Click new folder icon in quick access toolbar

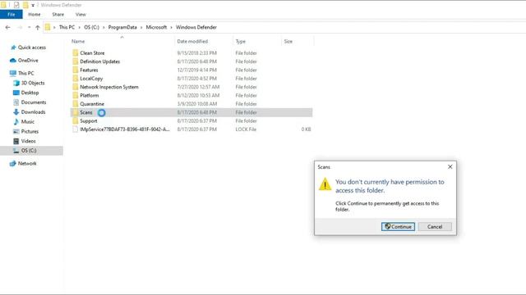[x=25, y=5]
